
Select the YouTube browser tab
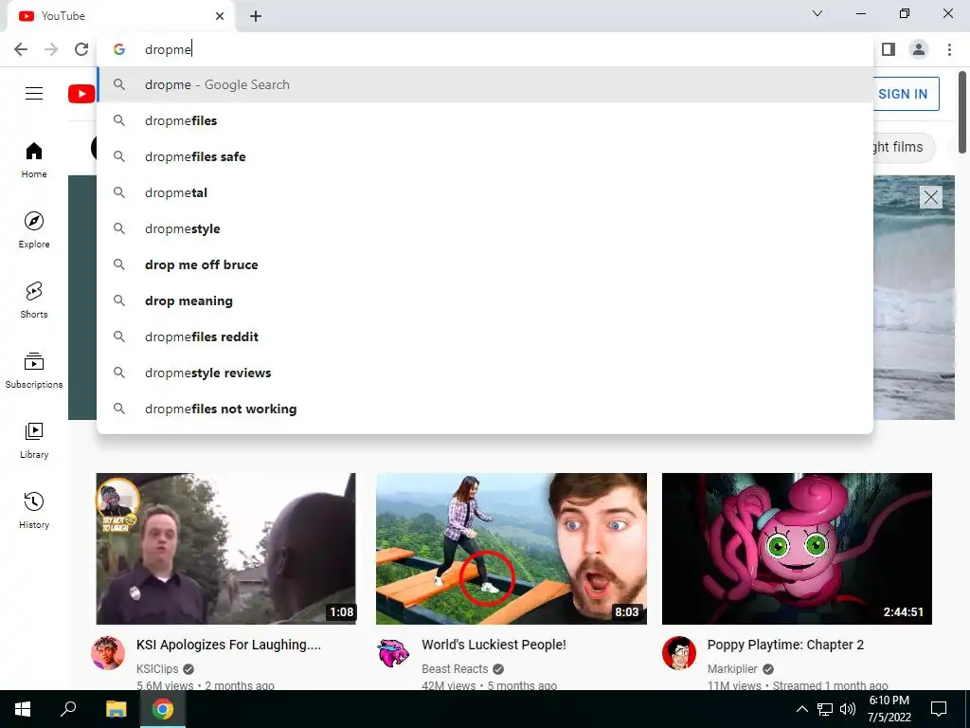(x=120, y=16)
